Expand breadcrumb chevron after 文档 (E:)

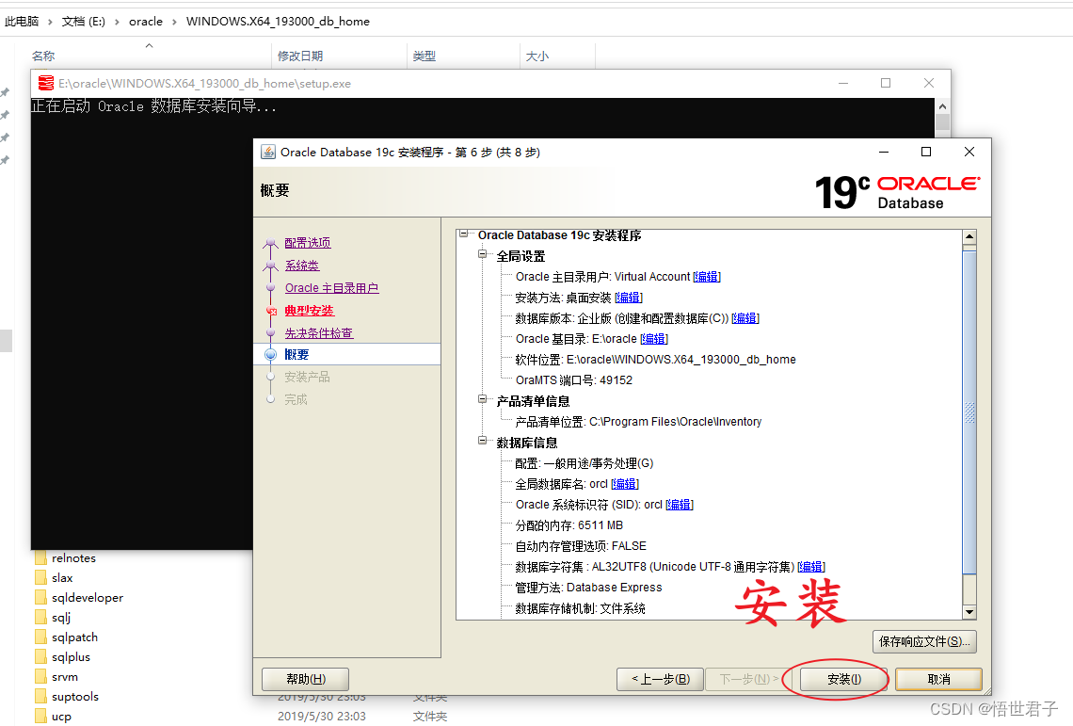pyautogui.click(x=117, y=22)
